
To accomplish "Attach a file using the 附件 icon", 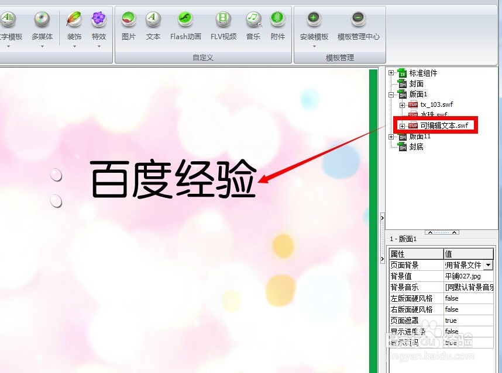I will [277, 19].
